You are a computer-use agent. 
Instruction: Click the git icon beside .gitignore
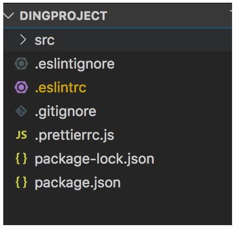pos(21,111)
